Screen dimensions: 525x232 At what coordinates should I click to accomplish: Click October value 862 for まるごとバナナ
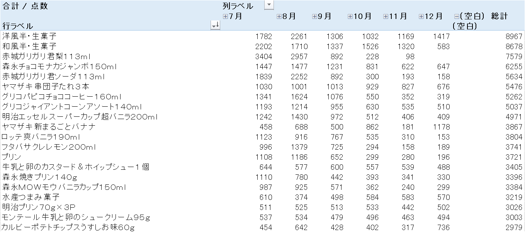pos(372,127)
